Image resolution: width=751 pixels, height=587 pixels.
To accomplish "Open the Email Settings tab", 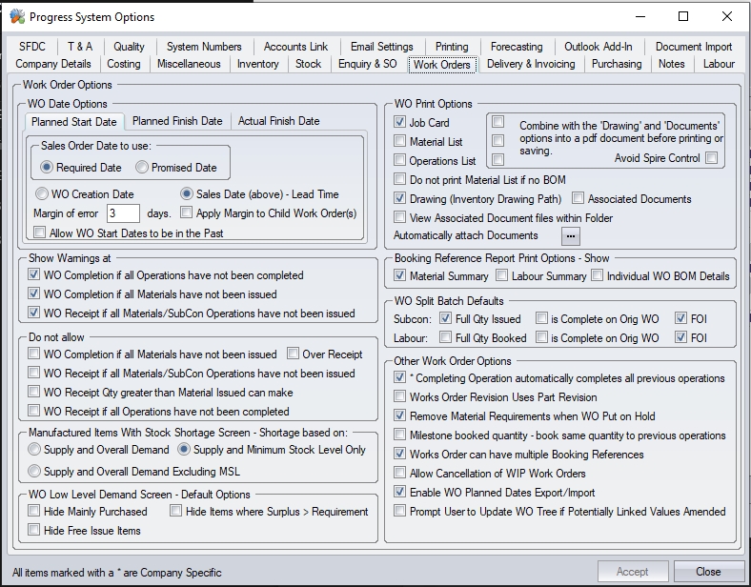I will click(381, 47).
